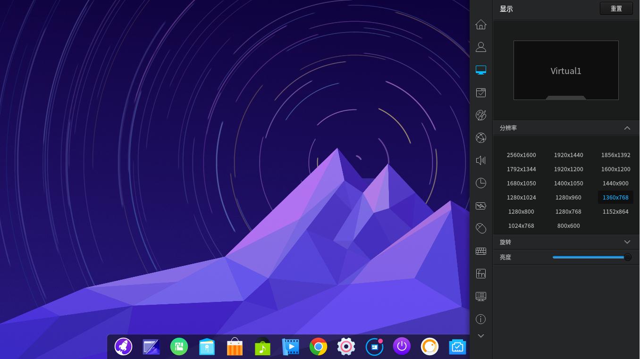Choose the highlighted 1360x768 resolution

tap(615, 197)
